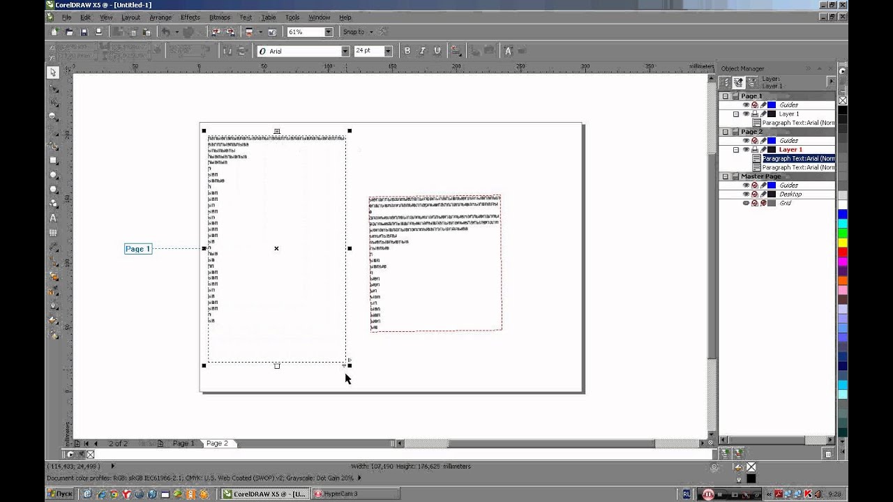The height and width of the screenshot is (502, 893).
Task: Select the Ellipse tool
Action: (x=53, y=175)
